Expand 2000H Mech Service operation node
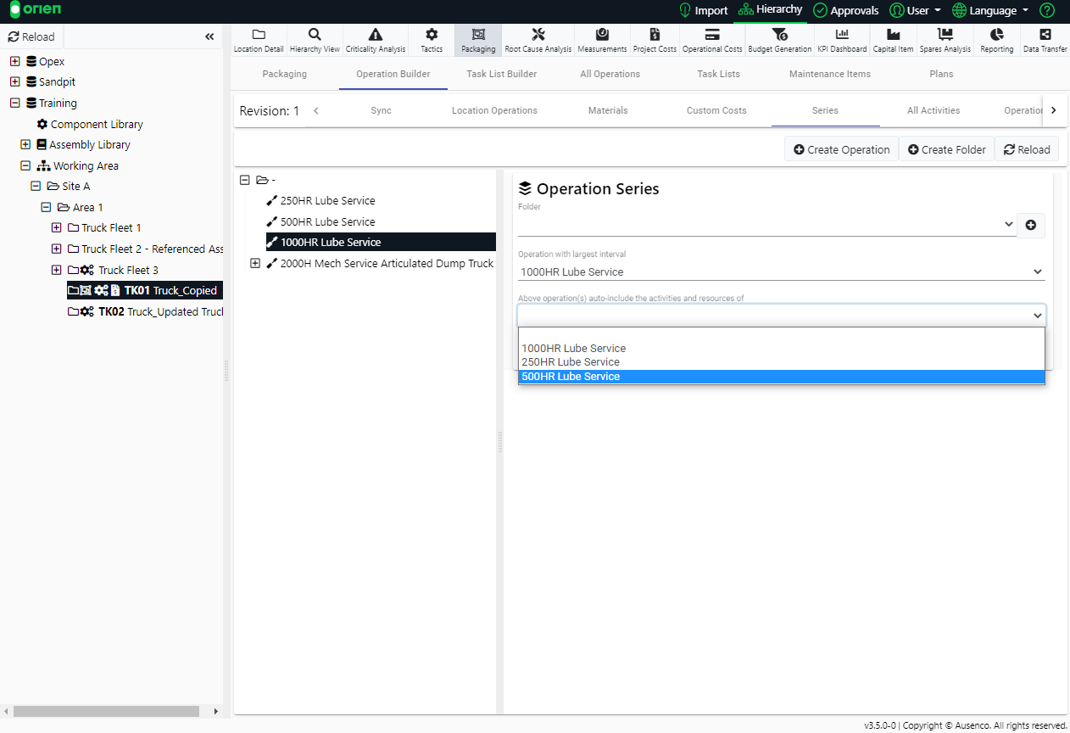1070x733 pixels. [x=255, y=263]
